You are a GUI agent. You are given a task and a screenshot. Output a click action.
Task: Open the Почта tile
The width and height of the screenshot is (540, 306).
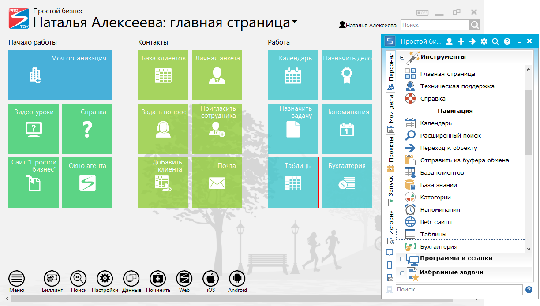217,183
